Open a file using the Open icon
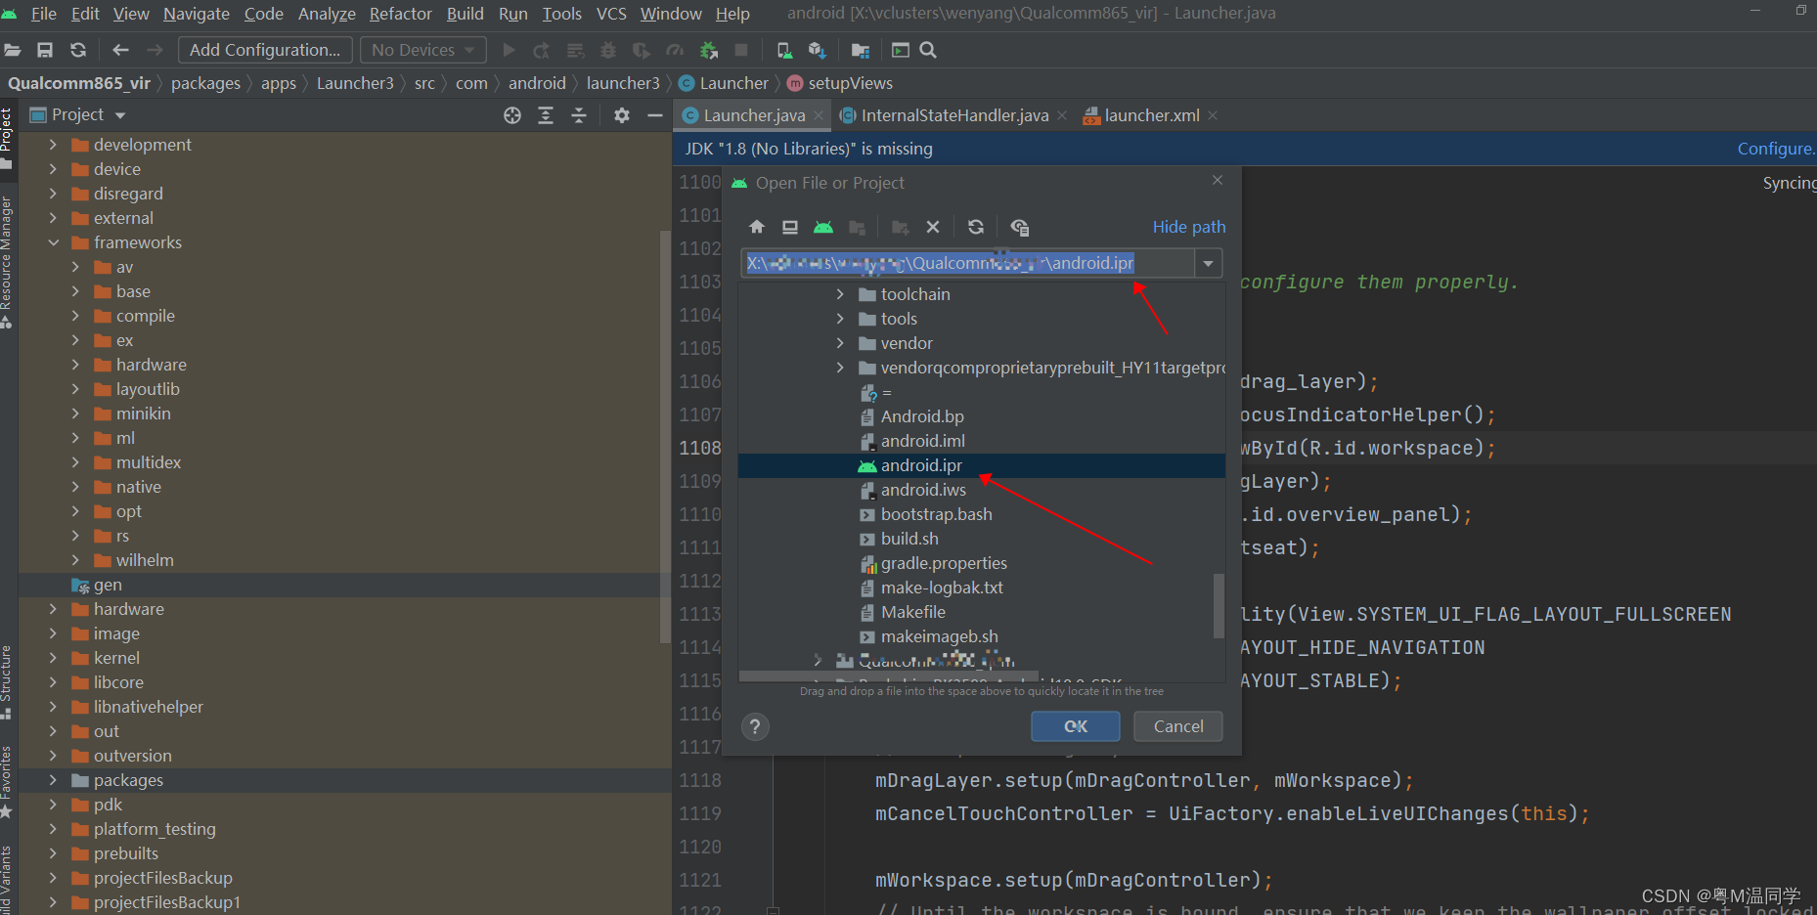The image size is (1817, 915). coord(14,50)
